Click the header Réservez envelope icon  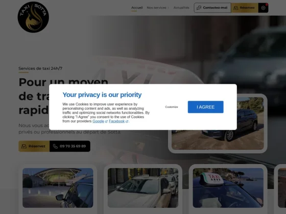[x=236, y=8]
